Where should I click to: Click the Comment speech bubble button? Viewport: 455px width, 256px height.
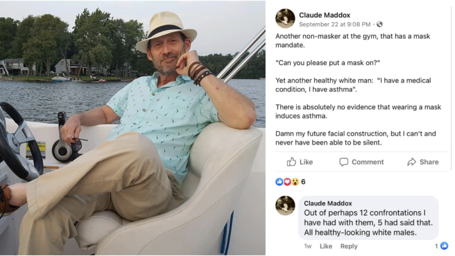361,162
